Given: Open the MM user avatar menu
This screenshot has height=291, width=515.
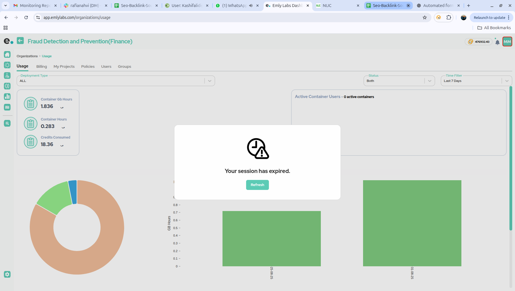Looking at the screenshot, I should (x=507, y=42).
